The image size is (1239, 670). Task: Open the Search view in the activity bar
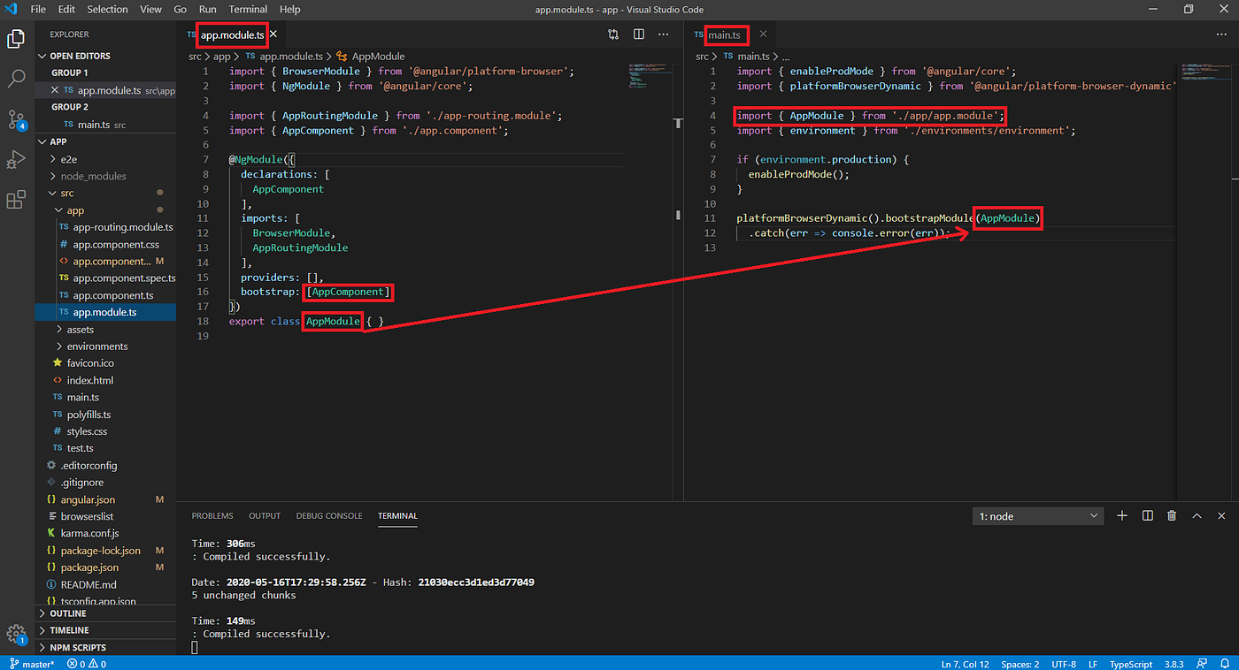coord(15,79)
